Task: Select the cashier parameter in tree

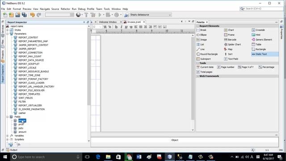Action: (x=22, y=113)
